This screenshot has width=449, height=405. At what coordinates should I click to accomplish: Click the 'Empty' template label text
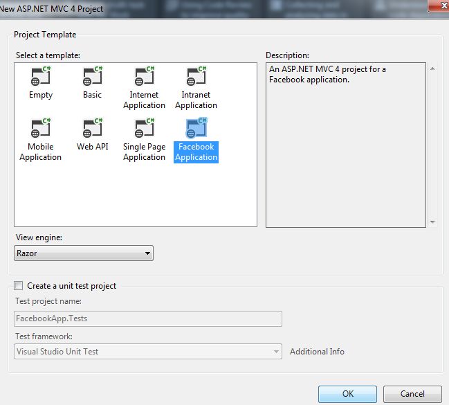pyautogui.click(x=41, y=95)
